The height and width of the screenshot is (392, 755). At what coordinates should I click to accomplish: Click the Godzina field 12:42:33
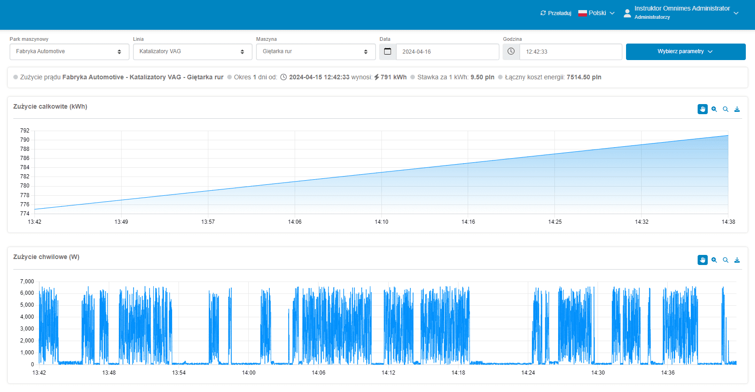click(x=570, y=52)
